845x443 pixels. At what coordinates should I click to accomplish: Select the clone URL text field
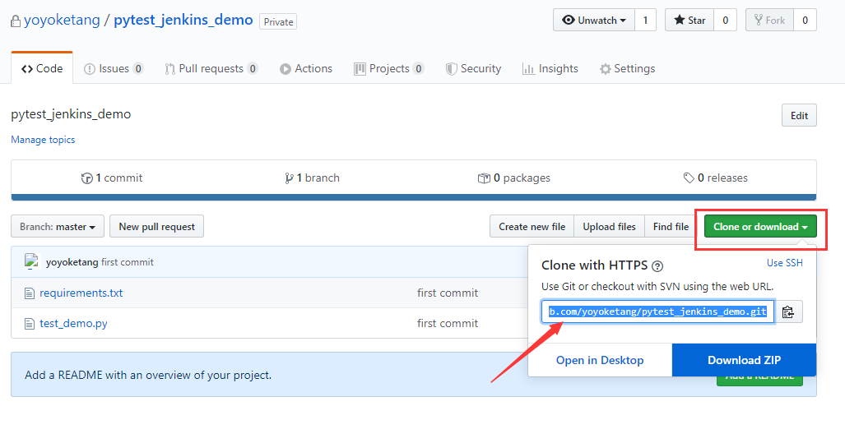tap(657, 311)
